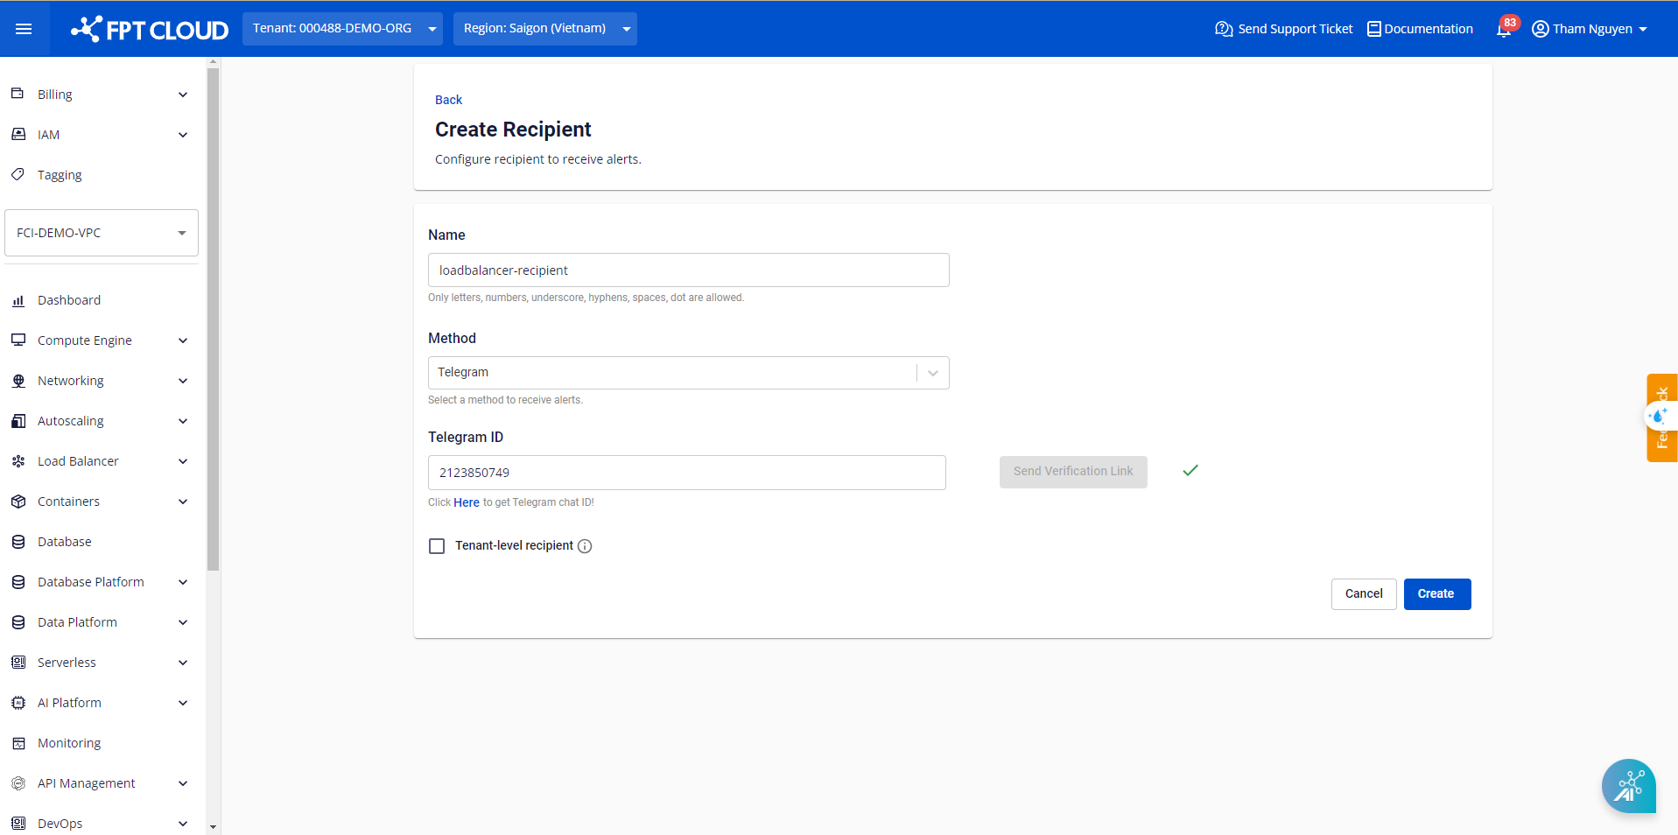Viewport: 1678px width, 835px height.
Task: Click the info icon beside Tenant-level recipient
Action: pos(585,546)
